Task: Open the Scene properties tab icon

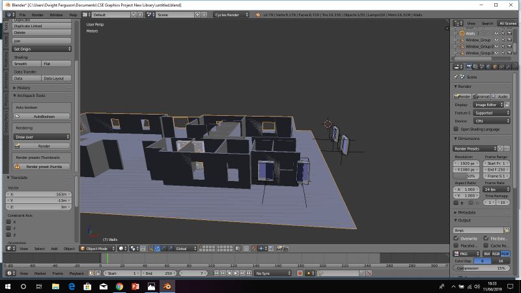Action: tap(482, 67)
